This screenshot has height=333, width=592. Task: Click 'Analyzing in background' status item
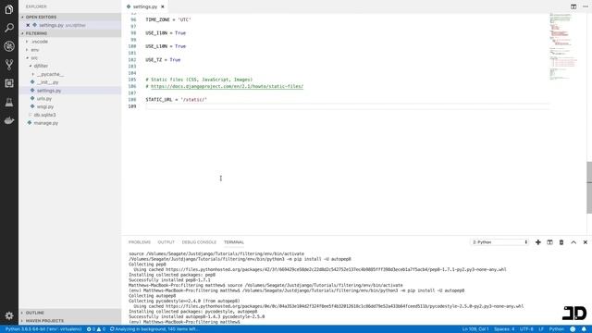[x=154, y=329]
